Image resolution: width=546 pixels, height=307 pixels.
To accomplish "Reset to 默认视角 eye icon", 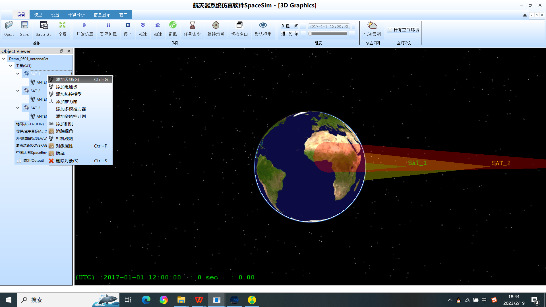I will click(x=263, y=28).
